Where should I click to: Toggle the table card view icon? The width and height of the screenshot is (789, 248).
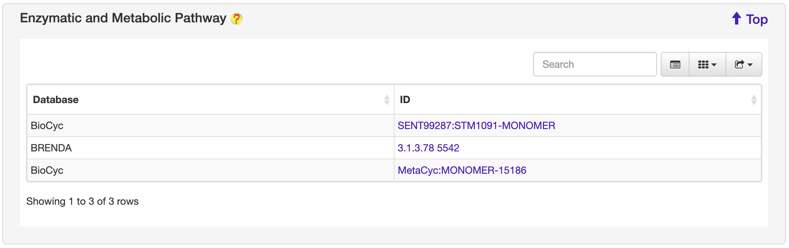[x=675, y=65]
